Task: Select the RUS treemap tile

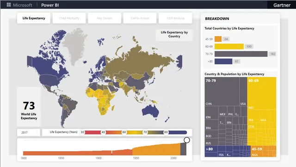Action: pos(211,142)
